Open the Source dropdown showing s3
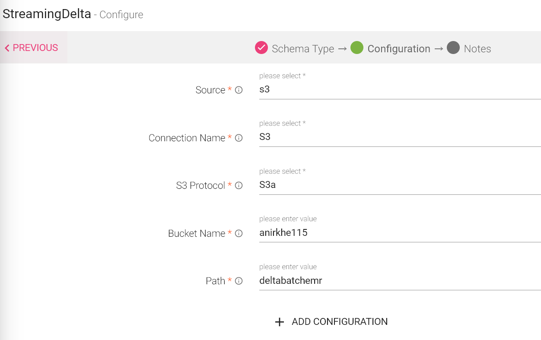The image size is (541, 340). click(399, 90)
